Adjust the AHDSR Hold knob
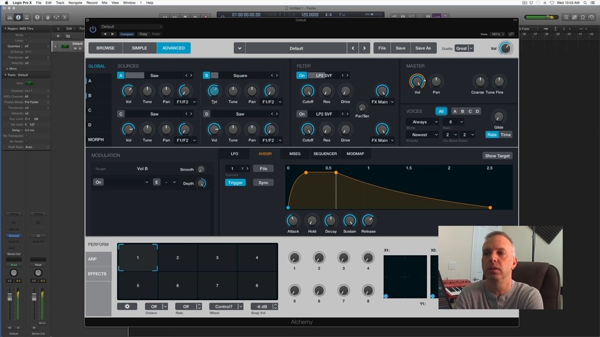600x337 pixels. tap(312, 220)
